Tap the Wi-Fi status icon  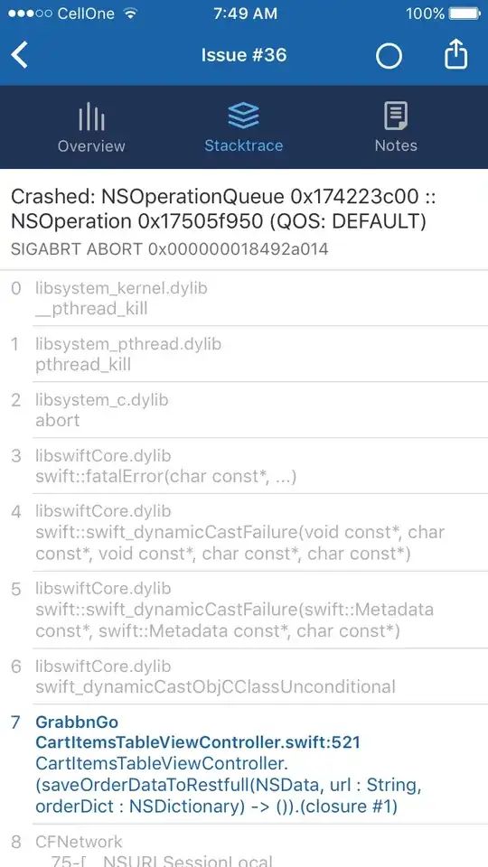pyautogui.click(x=130, y=14)
